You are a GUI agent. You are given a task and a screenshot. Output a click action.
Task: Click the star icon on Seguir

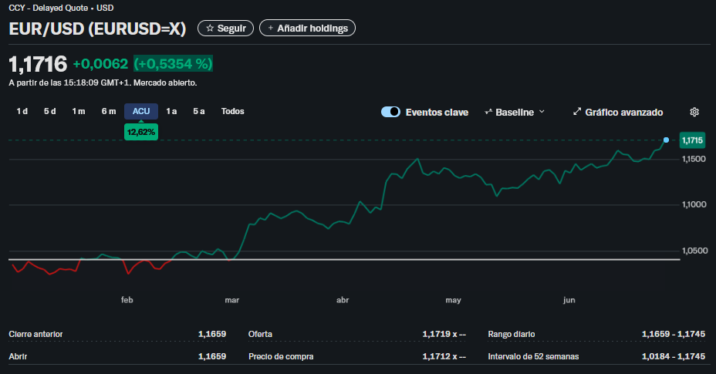(209, 29)
